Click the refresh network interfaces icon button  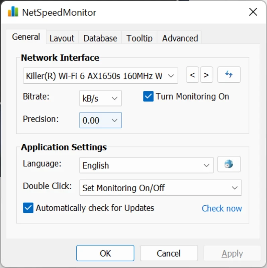tap(229, 75)
